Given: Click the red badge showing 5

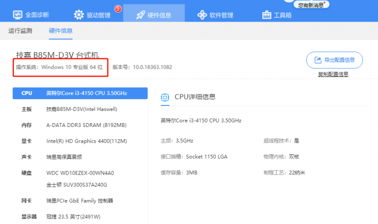Looking at the screenshot, I should [117, 8].
